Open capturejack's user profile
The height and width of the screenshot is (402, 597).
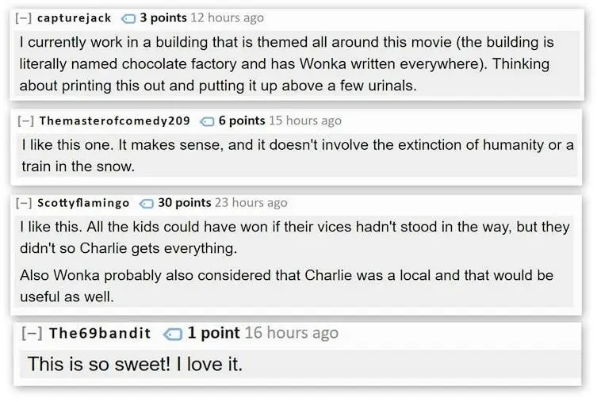pyautogui.click(x=75, y=18)
